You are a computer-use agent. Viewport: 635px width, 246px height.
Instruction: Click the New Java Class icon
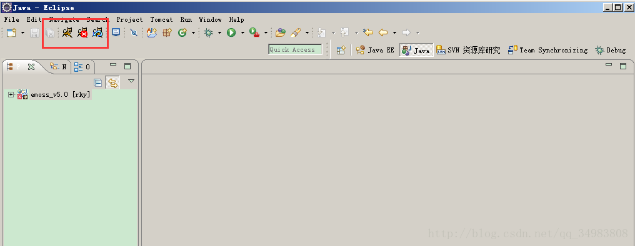[182, 32]
